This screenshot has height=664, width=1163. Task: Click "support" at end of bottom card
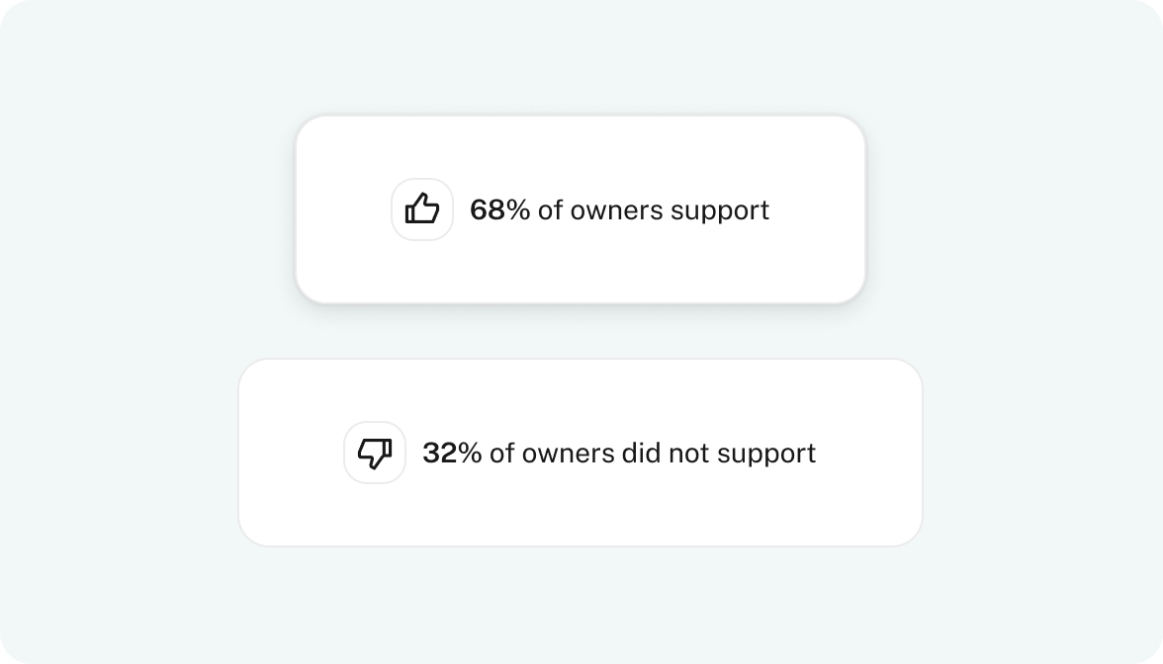(767, 455)
